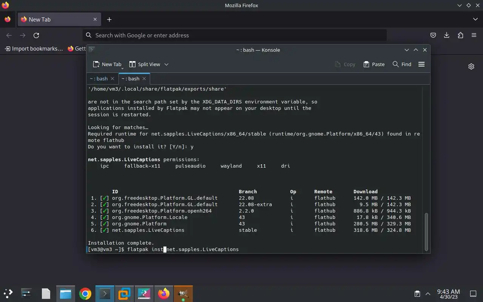The image size is (483, 302).
Task: Click the Firefox address search field
Action: click(235, 35)
